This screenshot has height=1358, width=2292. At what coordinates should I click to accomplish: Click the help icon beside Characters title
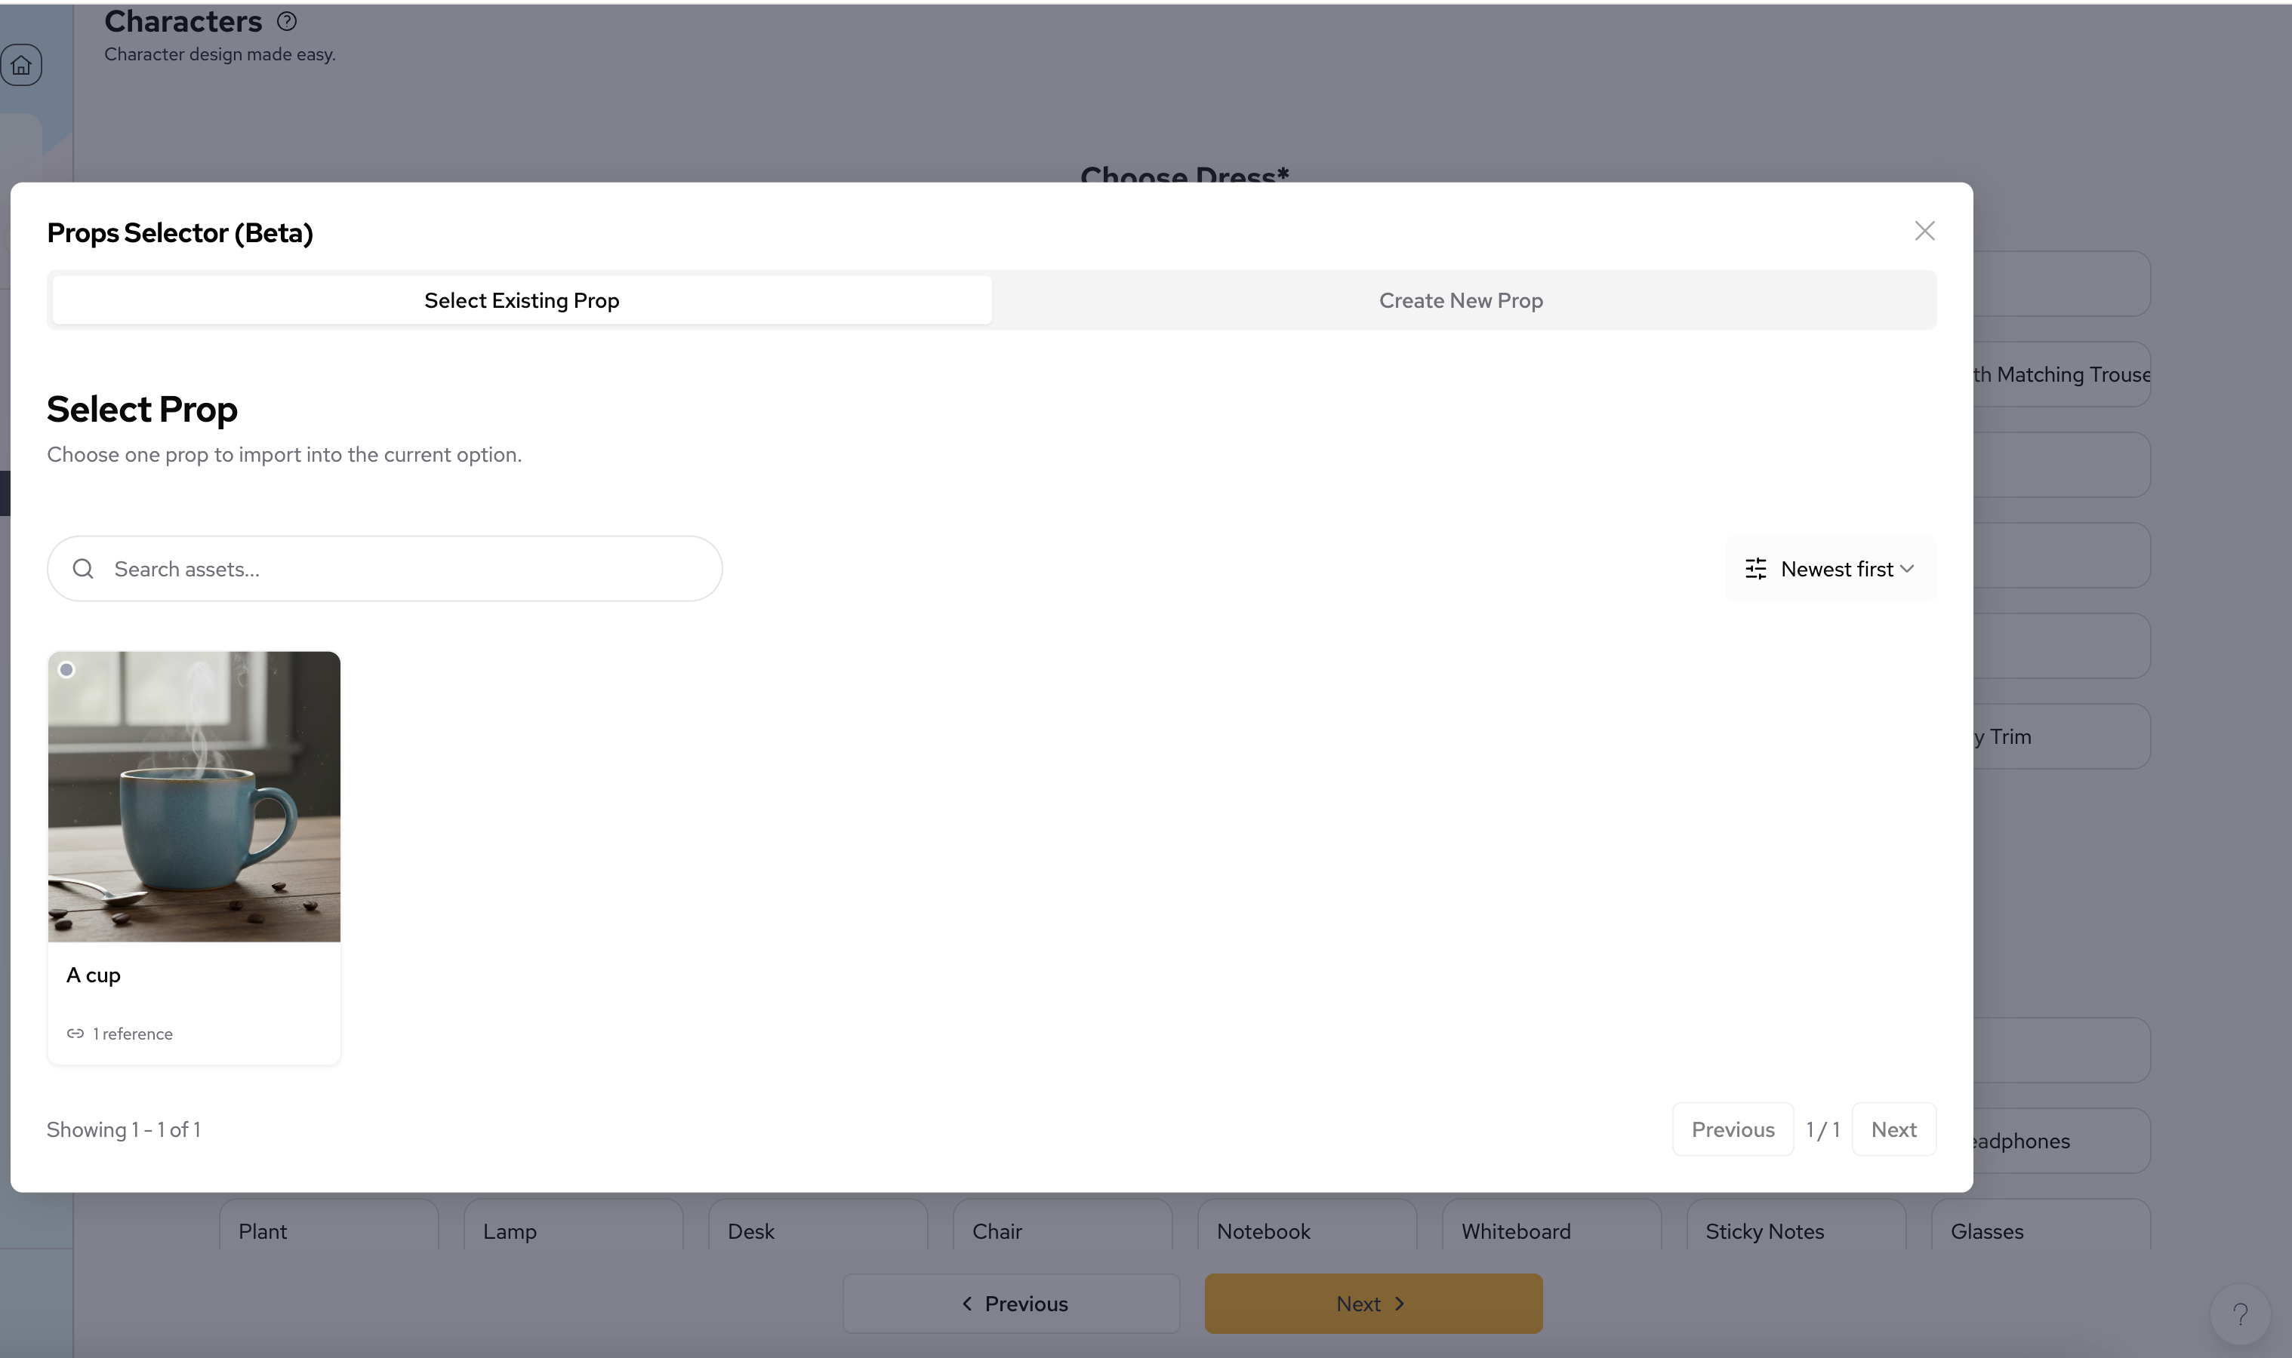coord(287,21)
